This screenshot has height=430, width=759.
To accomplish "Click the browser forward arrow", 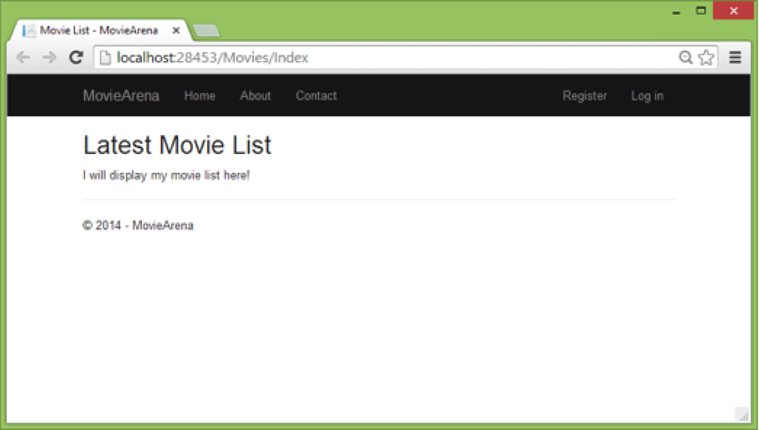I will pyautogui.click(x=50, y=58).
